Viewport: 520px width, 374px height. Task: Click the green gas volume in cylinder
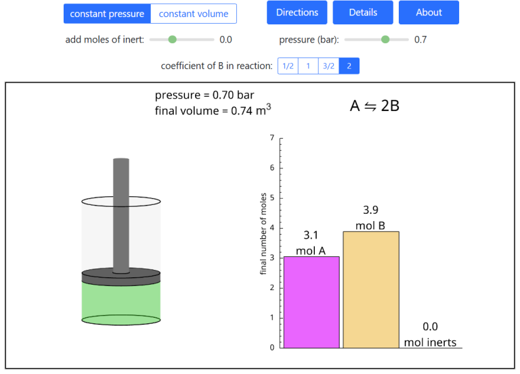tap(121, 301)
